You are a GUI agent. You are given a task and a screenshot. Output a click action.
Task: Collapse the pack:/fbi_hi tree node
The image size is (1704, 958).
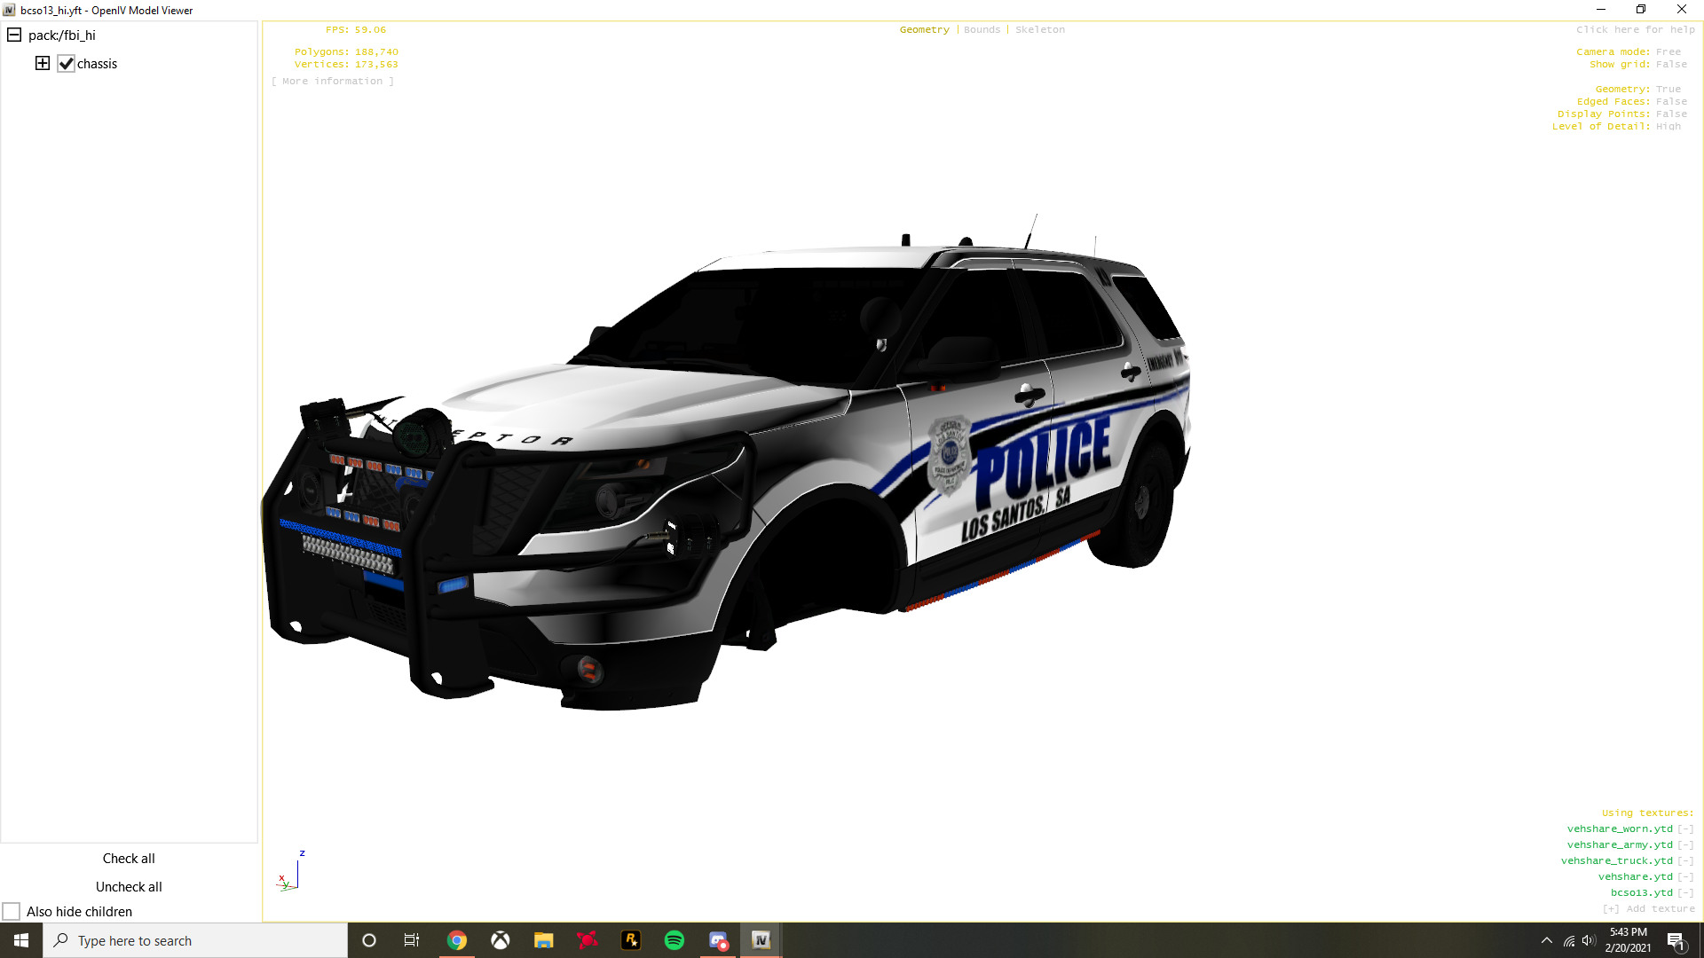click(14, 35)
